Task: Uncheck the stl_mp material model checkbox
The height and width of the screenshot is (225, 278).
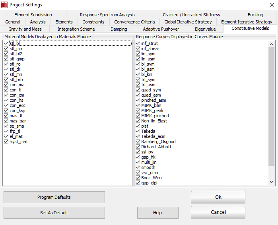Action: pos(6,48)
